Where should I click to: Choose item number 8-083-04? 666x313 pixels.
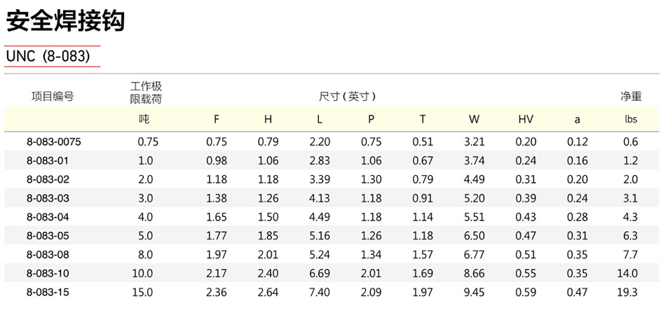(48, 217)
